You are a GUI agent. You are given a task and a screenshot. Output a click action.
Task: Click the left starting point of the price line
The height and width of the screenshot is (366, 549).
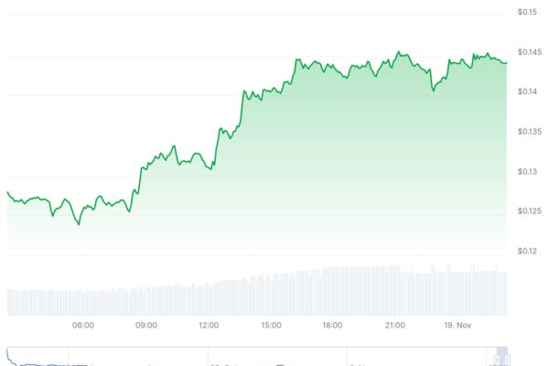pos(7,192)
